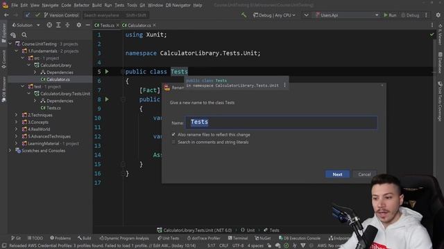444x249 pixels.
Task: Click the collapse all icon in Solution panel
Action: click(x=67, y=25)
